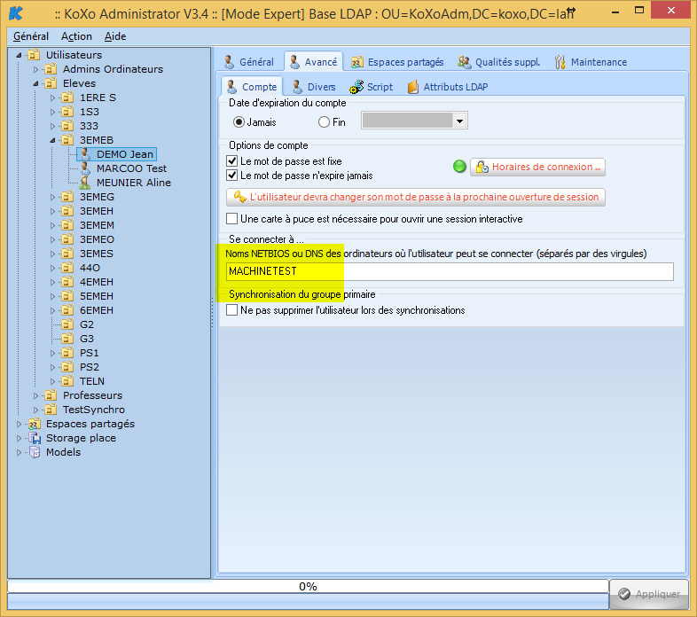Switch to the Espaces partagés tab
The height and width of the screenshot is (617, 697).
coord(397,62)
